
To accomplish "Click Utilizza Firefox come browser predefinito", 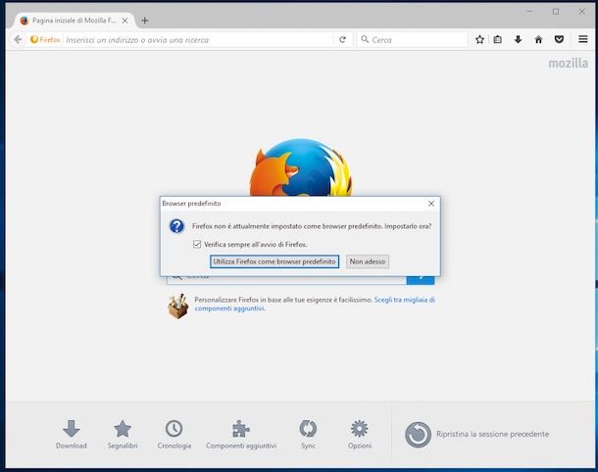I will (x=274, y=261).
